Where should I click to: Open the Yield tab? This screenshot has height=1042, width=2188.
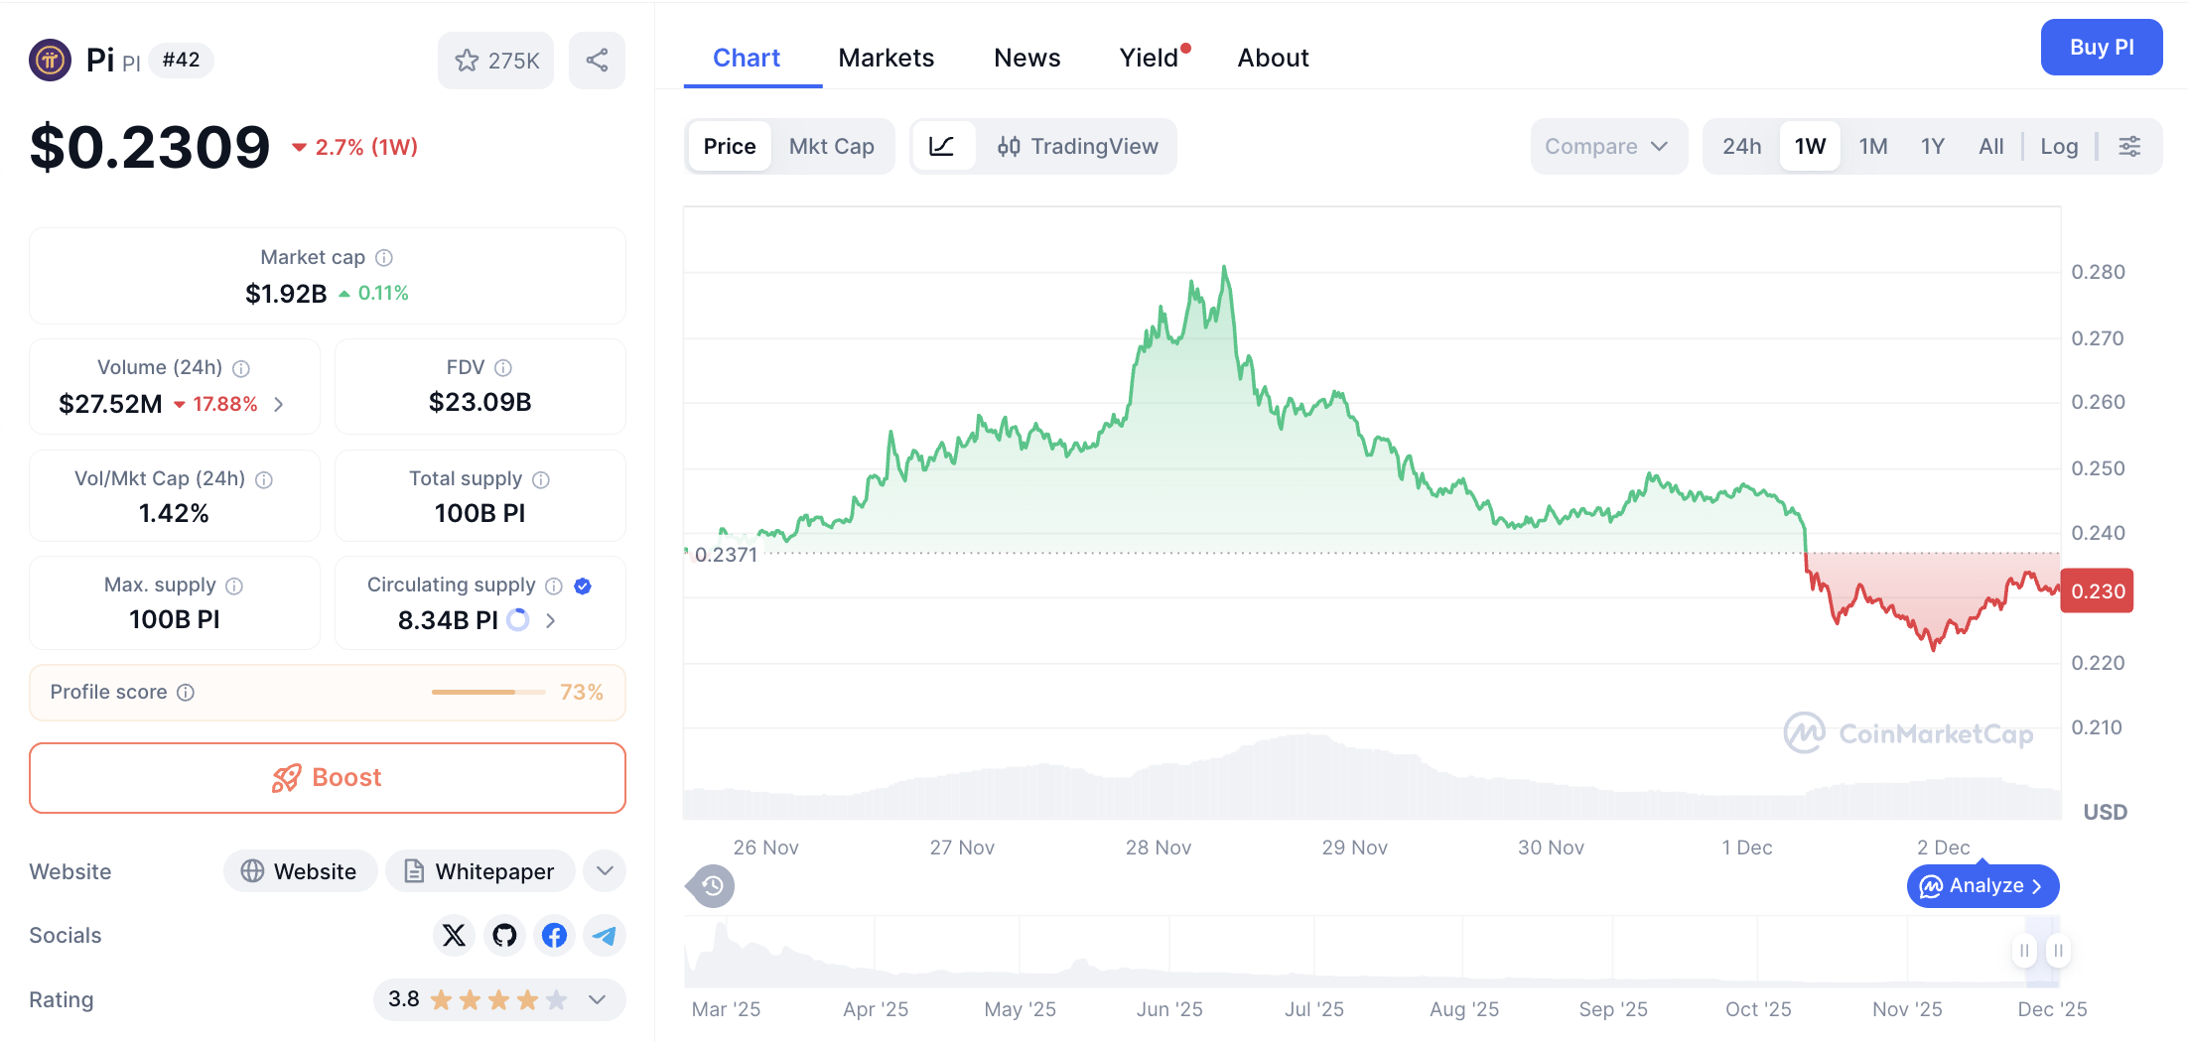click(x=1149, y=57)
